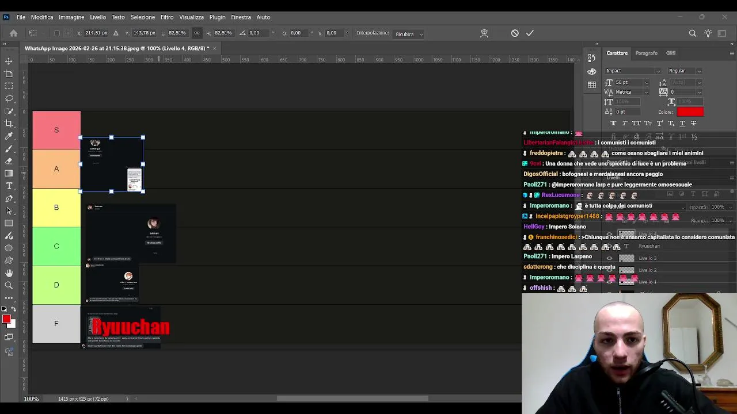Select the Eyedropper tool
This screenshot has width=737, height=414.
9,136
